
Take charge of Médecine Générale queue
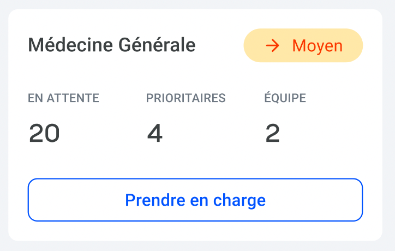click(195, 200)
